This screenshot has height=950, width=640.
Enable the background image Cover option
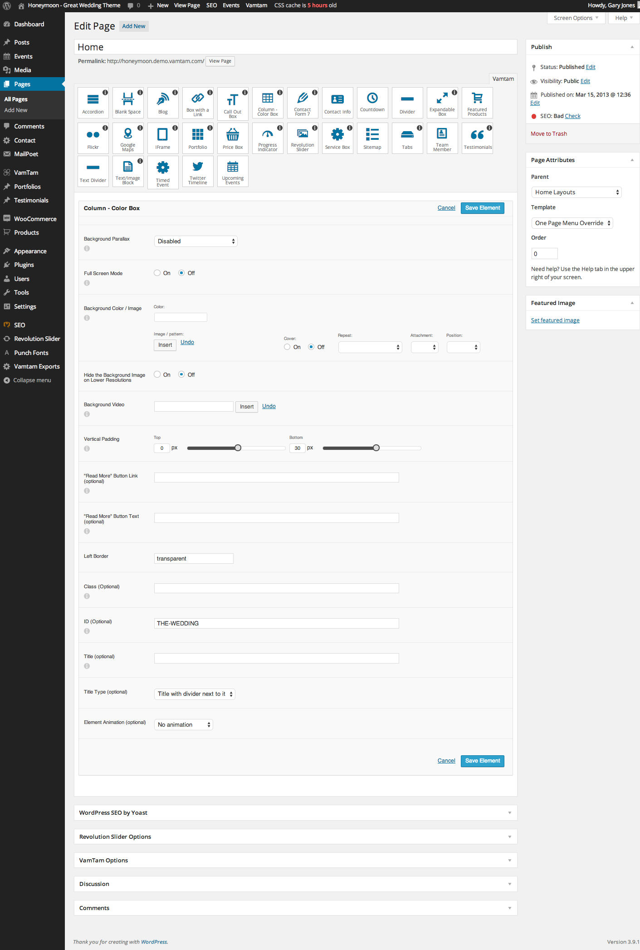point(287,347)
